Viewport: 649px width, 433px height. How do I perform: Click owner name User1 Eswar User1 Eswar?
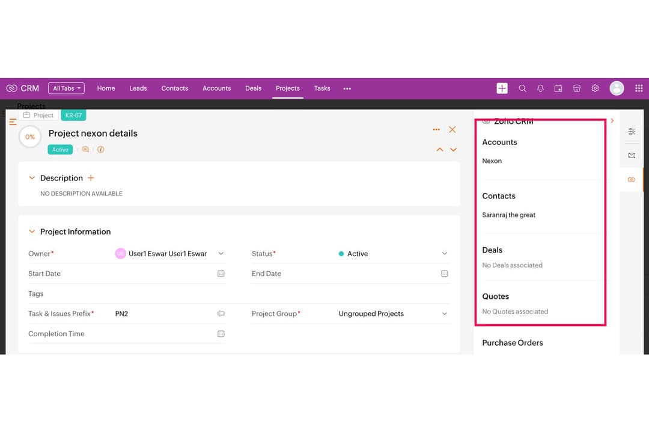(168, 254)
